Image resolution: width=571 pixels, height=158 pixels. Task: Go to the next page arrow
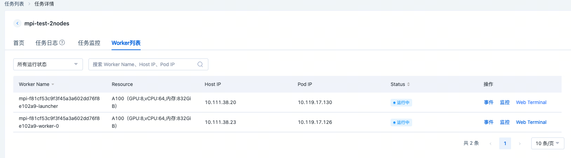tap(519, 143)
